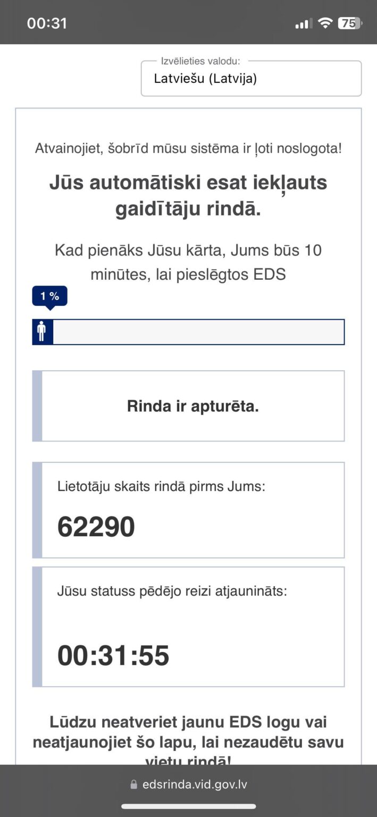Screen dimensions: 377x817
Task: Tap the edsrinda.vid.gov.lv address text
Action: [195, 785]
